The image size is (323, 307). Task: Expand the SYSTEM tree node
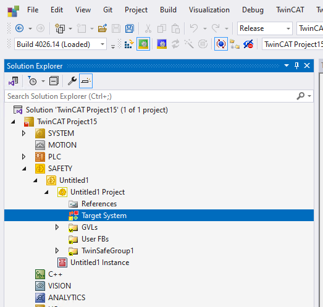[x=23, y=133]
